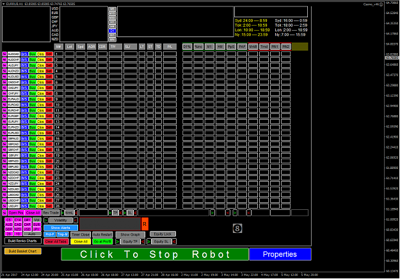The image size is (400, 279).
Task: Select the MN timeframe button
Action: [x=112, y=40]
